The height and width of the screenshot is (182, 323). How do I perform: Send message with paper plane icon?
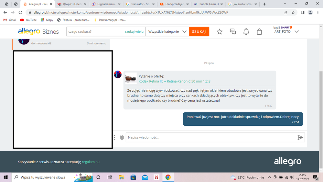click(x=300, y=137)
